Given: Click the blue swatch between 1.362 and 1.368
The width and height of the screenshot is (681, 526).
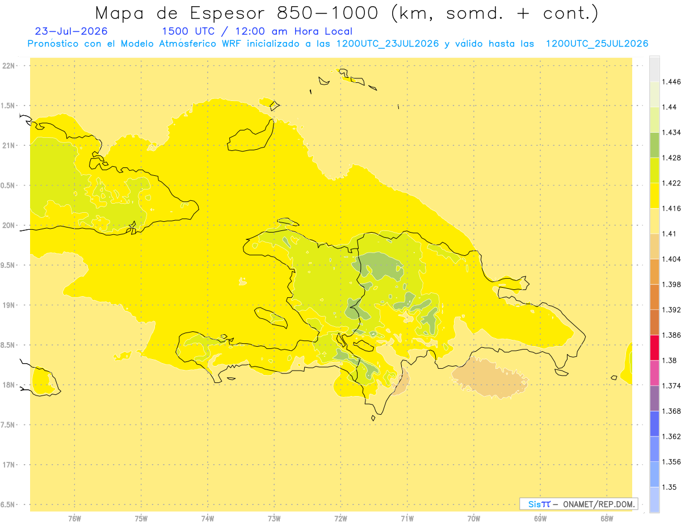Looking at the screenshot, I should [x=654, y=423].
